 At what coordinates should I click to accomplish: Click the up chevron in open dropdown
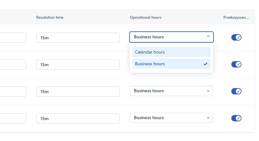[x=208, y=37]
